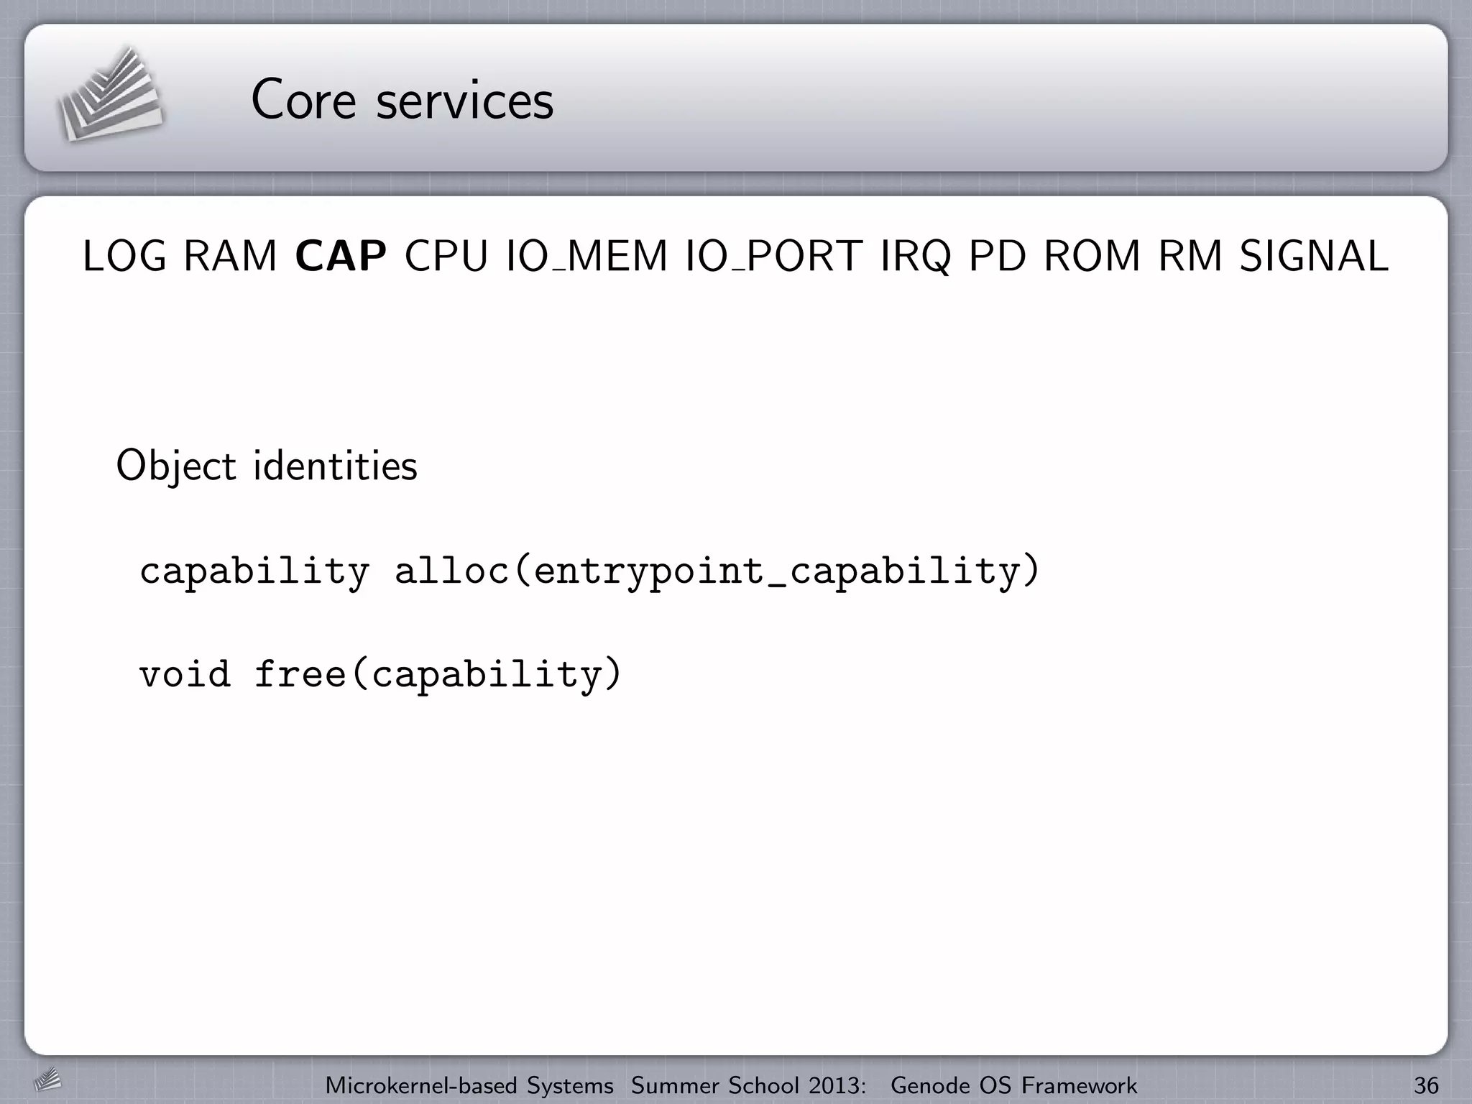Click the slide number 36
This screenshot has height=1104, width=1472.
click(1426, 1085)
